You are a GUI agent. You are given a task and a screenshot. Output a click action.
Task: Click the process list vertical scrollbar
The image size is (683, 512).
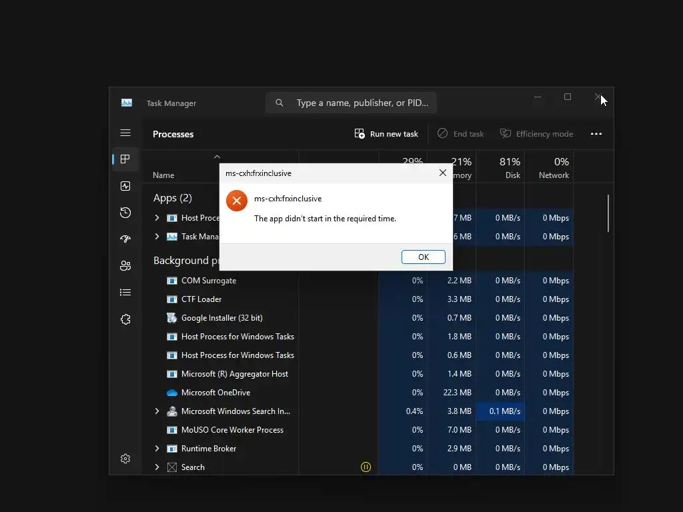608,213
